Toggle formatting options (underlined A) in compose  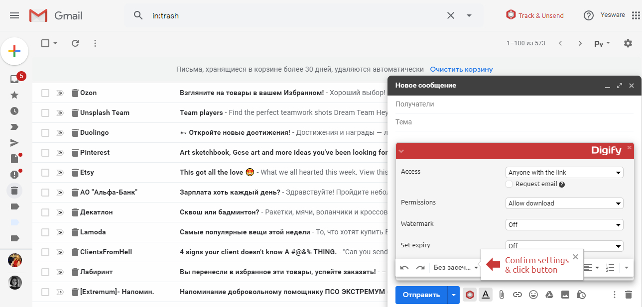click(x=486, y=295)
